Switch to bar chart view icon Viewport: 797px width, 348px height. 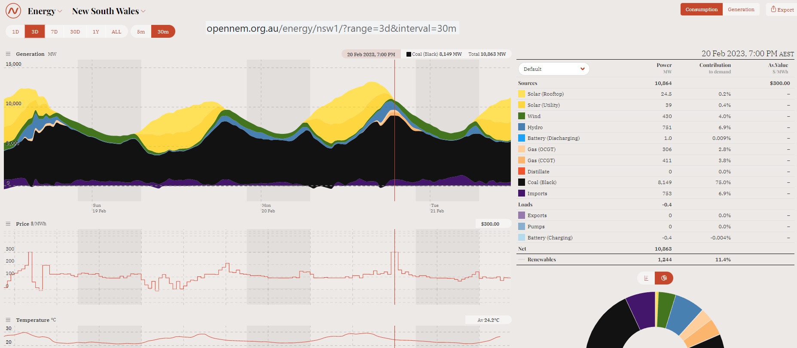pos(646,278)
